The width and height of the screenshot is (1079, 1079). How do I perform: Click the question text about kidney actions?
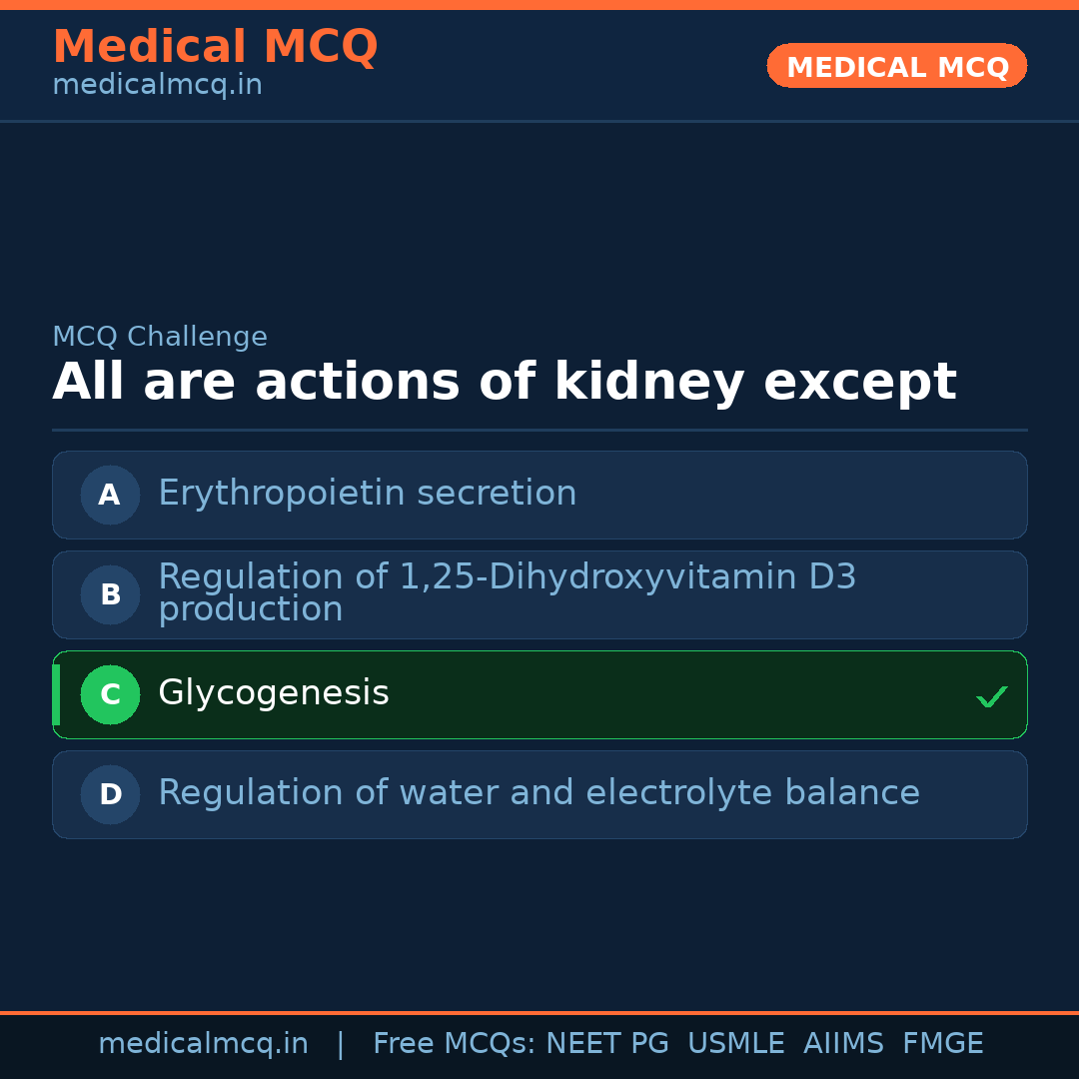click(x=504, y=383)
